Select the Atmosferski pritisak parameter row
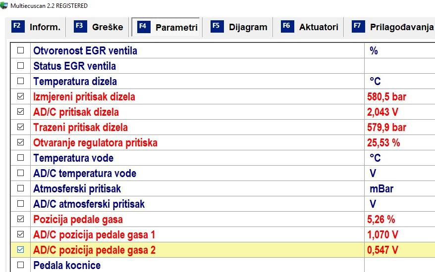This screenshot has height=272, width=435. pos(222,188)
